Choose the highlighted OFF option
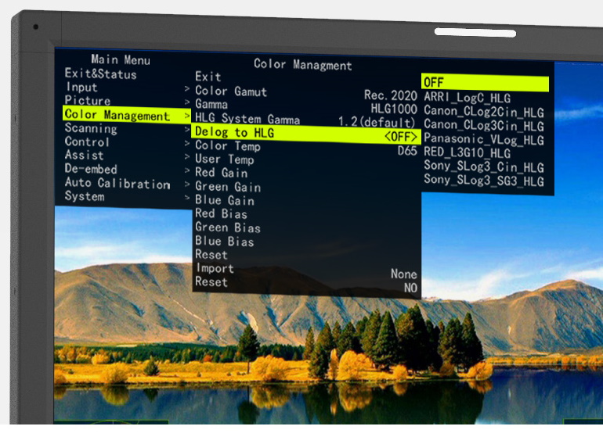This screenshot has width=603, height=437. [x=485, y=83]
